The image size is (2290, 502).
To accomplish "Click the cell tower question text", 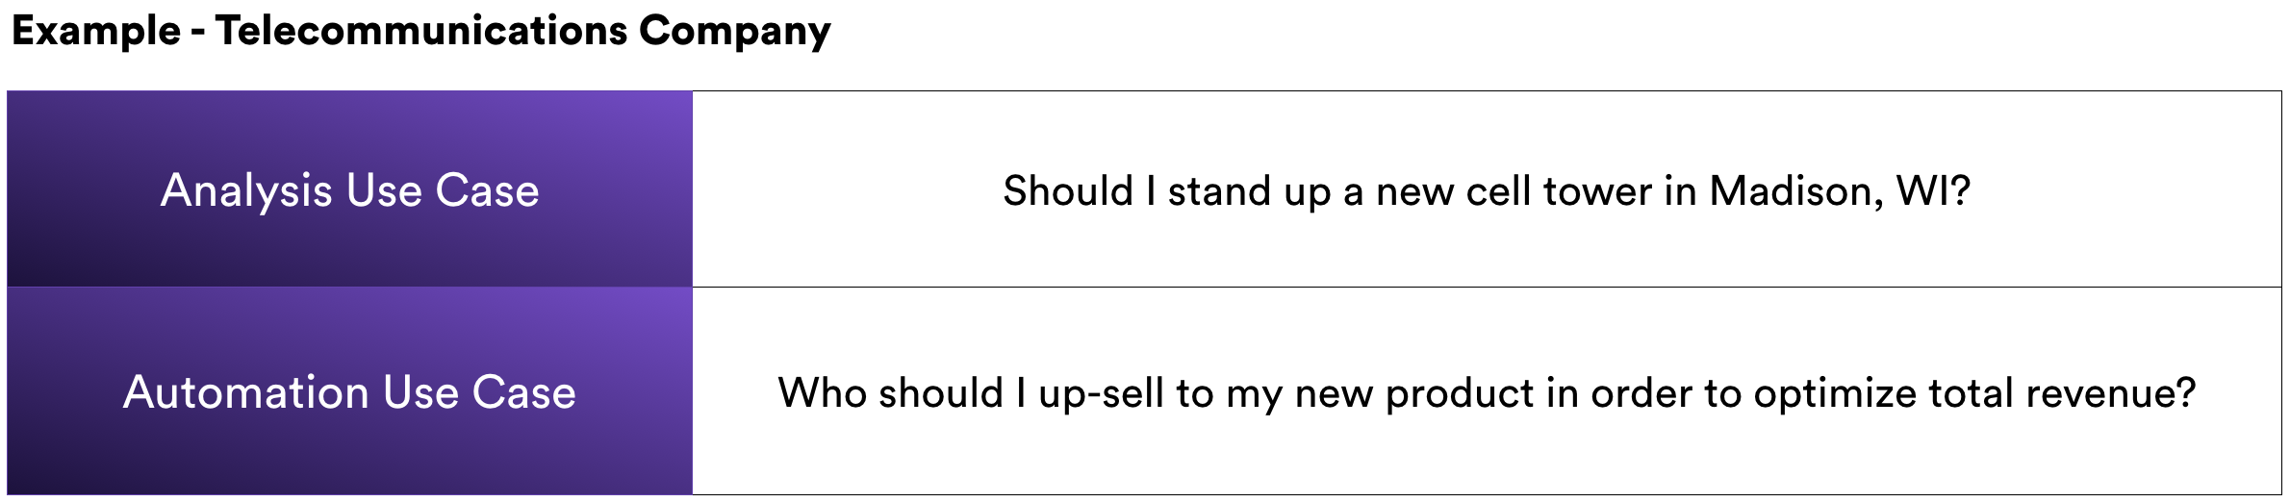I will point(1487,190).
